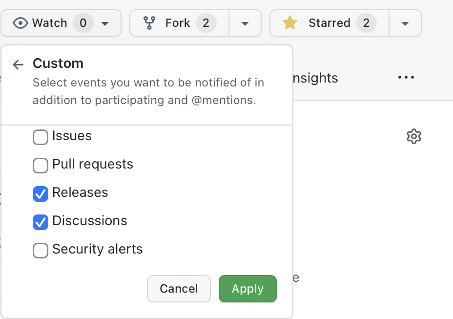
Task: Disable Discussions notifications
Action: [41, 222]
